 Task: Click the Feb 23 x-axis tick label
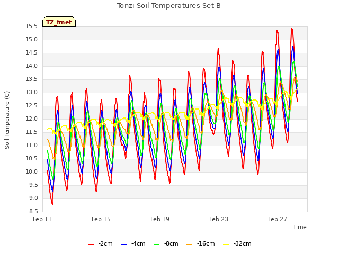point(219,219)
